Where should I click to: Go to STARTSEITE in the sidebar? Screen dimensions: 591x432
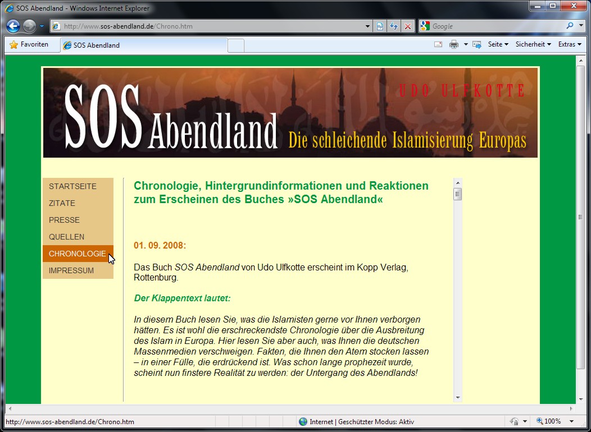point(78,186)
